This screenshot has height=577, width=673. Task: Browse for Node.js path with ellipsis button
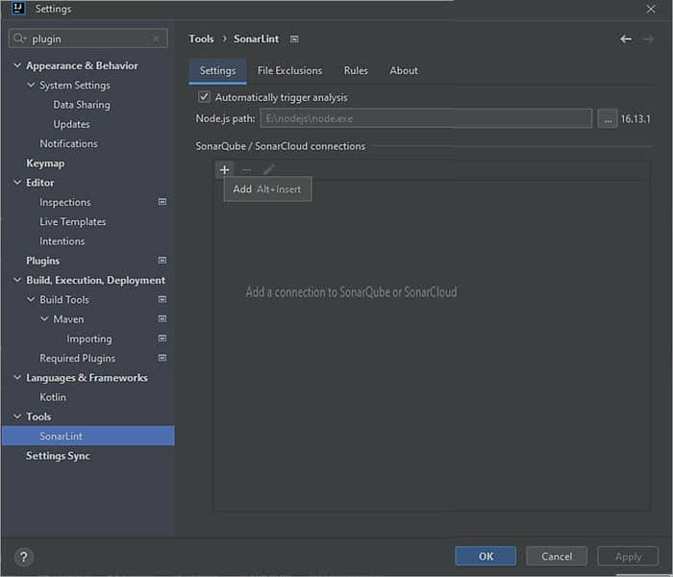click(608, 119)
